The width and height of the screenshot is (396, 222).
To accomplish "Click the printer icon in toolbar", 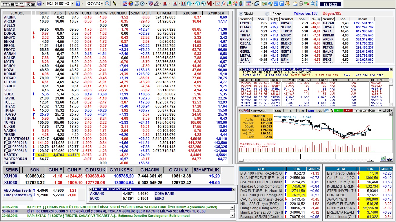I will (301, 3).
